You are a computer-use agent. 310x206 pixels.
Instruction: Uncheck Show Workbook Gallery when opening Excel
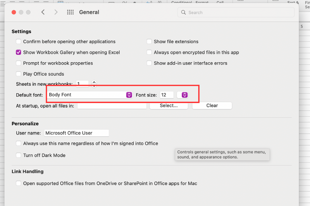[18, 52]
